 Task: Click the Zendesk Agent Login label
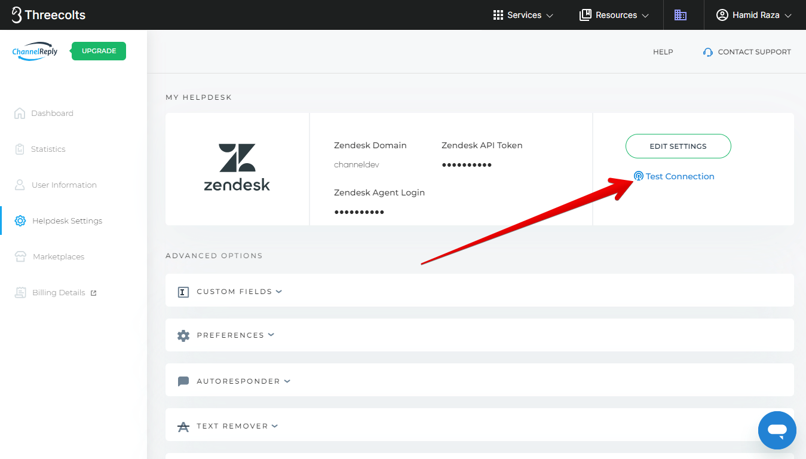[379, 192]
